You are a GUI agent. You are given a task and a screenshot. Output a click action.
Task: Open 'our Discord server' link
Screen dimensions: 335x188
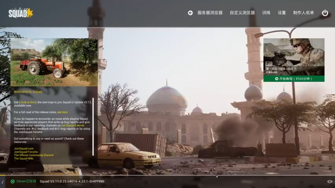pos(72,126)
